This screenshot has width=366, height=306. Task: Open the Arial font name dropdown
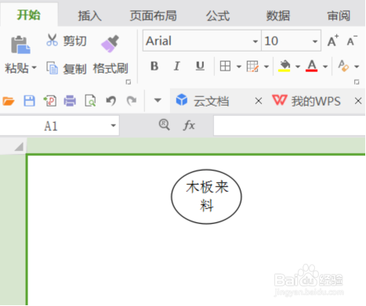click(x=255, y=41)
